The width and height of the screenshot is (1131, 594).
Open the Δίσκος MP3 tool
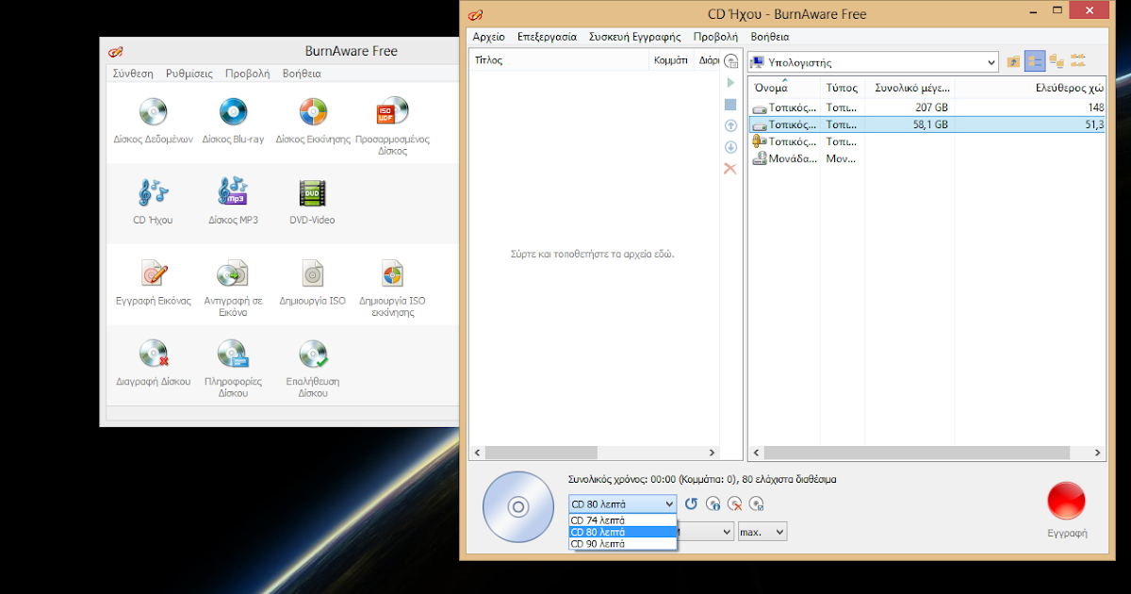[233, 202]
